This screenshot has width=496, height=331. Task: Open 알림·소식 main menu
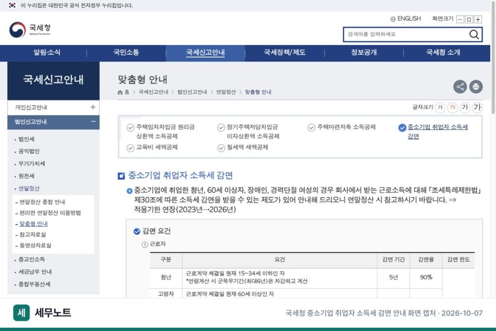point(47,52)
